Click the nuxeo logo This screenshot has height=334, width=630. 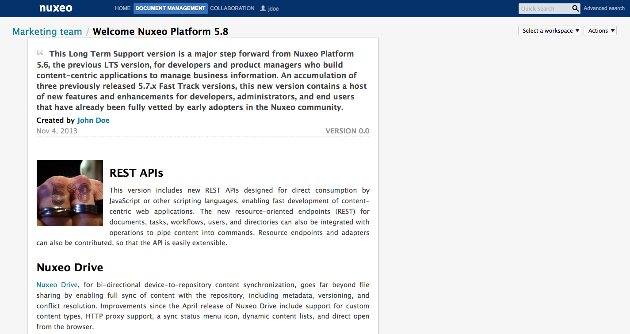(56, 8)
